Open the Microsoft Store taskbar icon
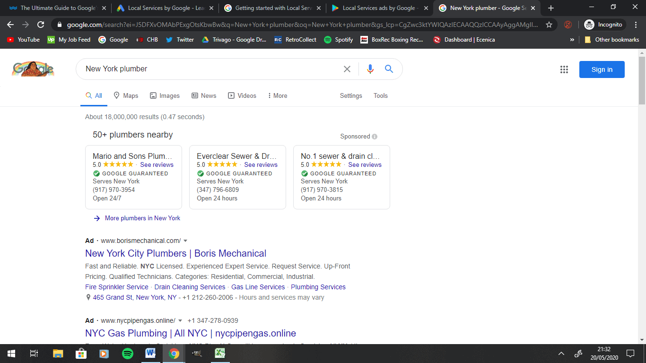 (81, 353)
